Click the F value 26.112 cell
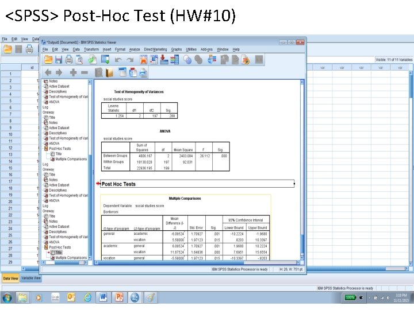The height and width of the screenshot is (310, 414). pyautogui.click(x=205, y=156)
